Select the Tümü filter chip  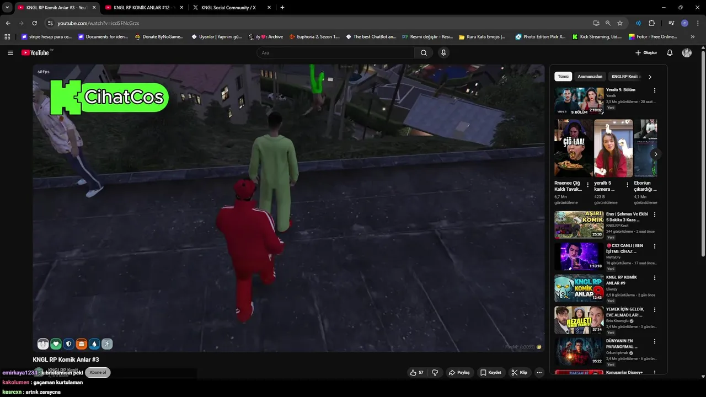click(563, 77)
